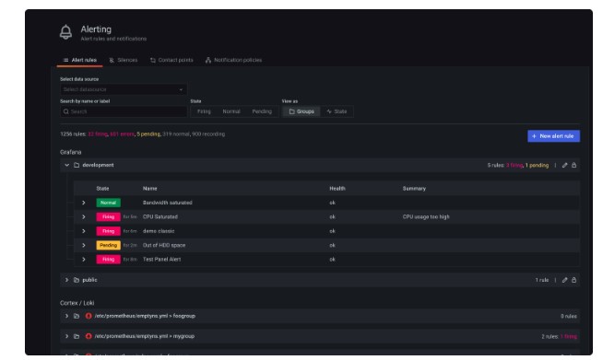Expand the emptyns.yml mygroup group
This screenshot has height=360, width=603.
(x=67, y=336)
